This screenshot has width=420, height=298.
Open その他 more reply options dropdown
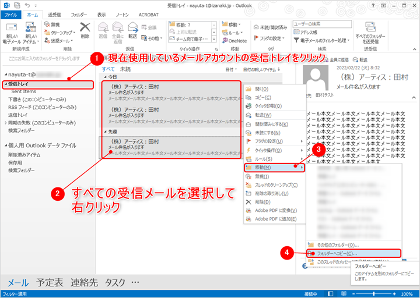click(152, 38)
